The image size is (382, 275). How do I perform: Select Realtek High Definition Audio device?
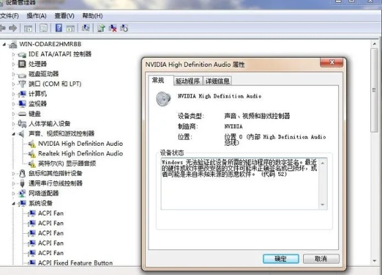coord(80,153)
